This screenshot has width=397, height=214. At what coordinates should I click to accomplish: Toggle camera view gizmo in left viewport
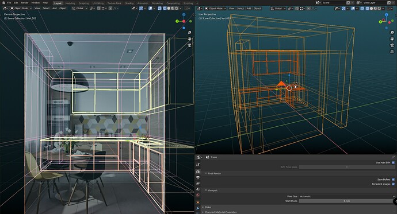point(189,45)
